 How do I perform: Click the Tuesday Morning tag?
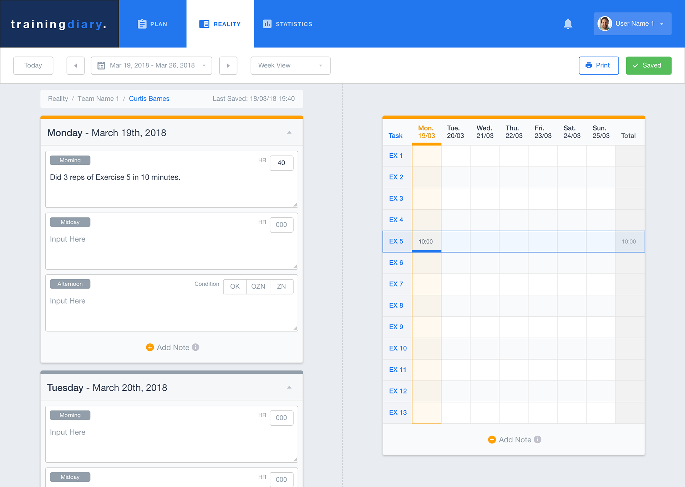[70, 415]
